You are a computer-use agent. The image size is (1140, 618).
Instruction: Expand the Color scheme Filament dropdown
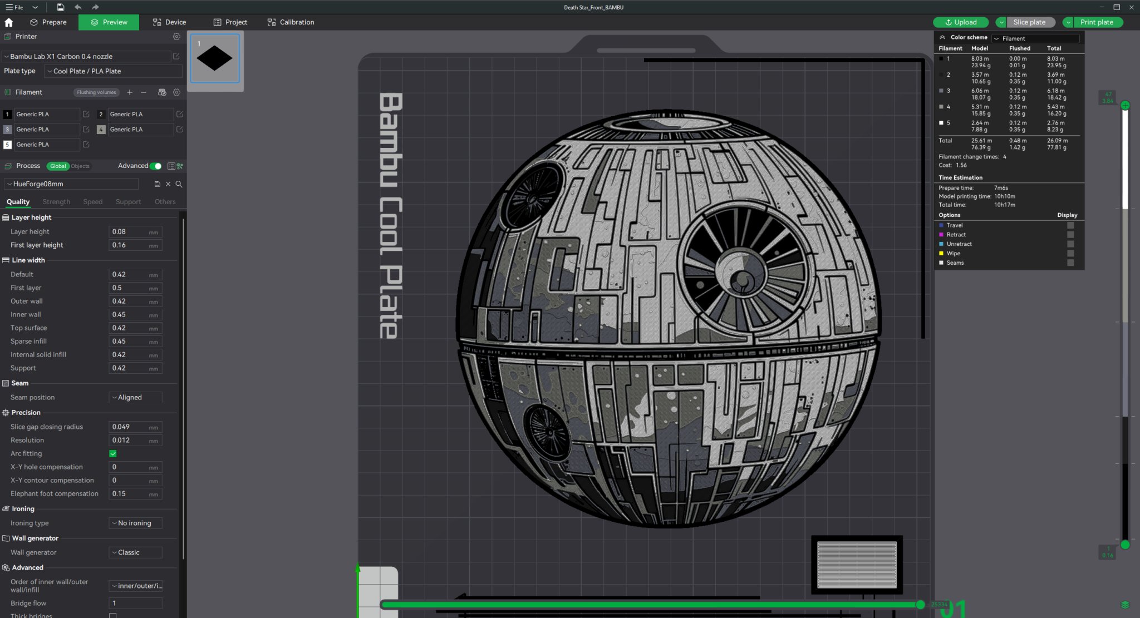click(1036, 38)
